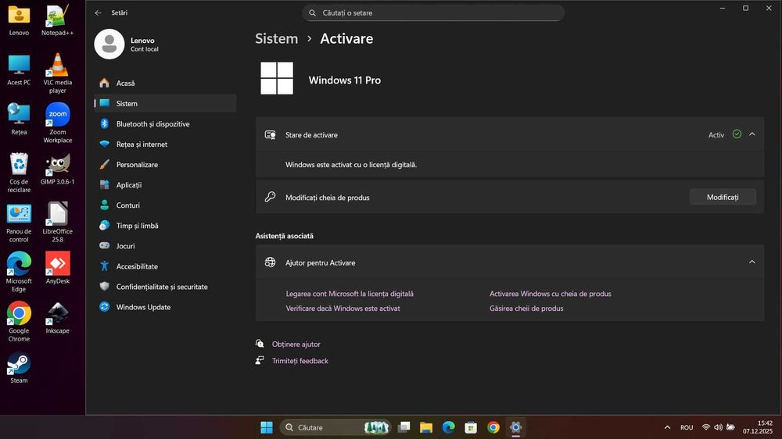Screen dimensions: 782x439
Task: Open Panou de control desktop icon
Action: tap(19, 223)
